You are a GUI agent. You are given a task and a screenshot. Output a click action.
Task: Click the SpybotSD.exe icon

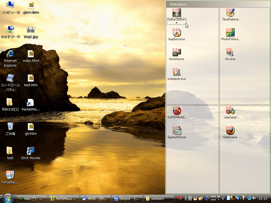(176, 131)
